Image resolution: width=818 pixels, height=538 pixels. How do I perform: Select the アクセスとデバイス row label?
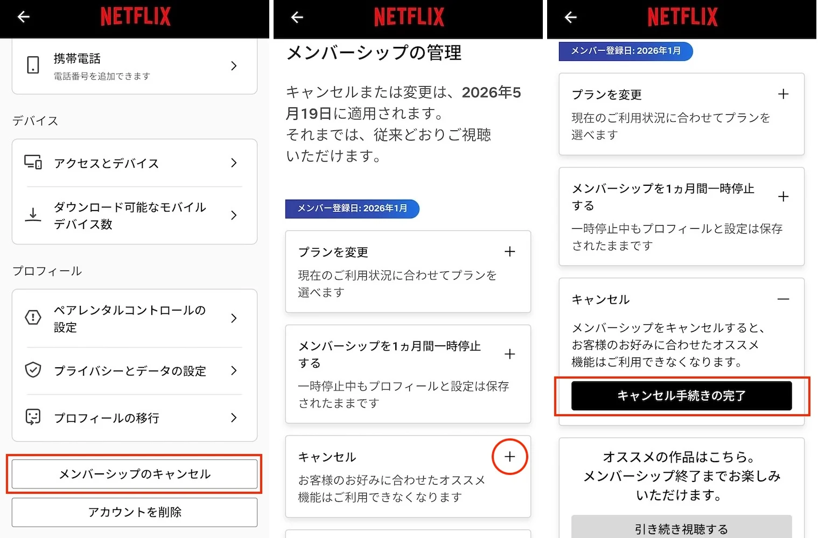click(106, 163)
